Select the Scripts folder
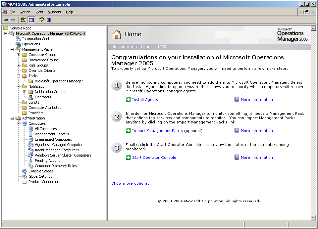 (x=34, y=102)
